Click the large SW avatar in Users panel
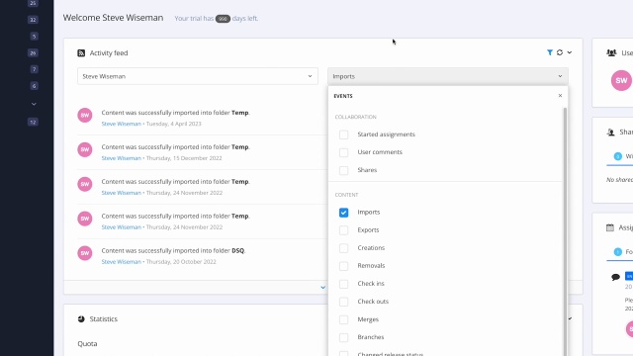 pos(621,80)
